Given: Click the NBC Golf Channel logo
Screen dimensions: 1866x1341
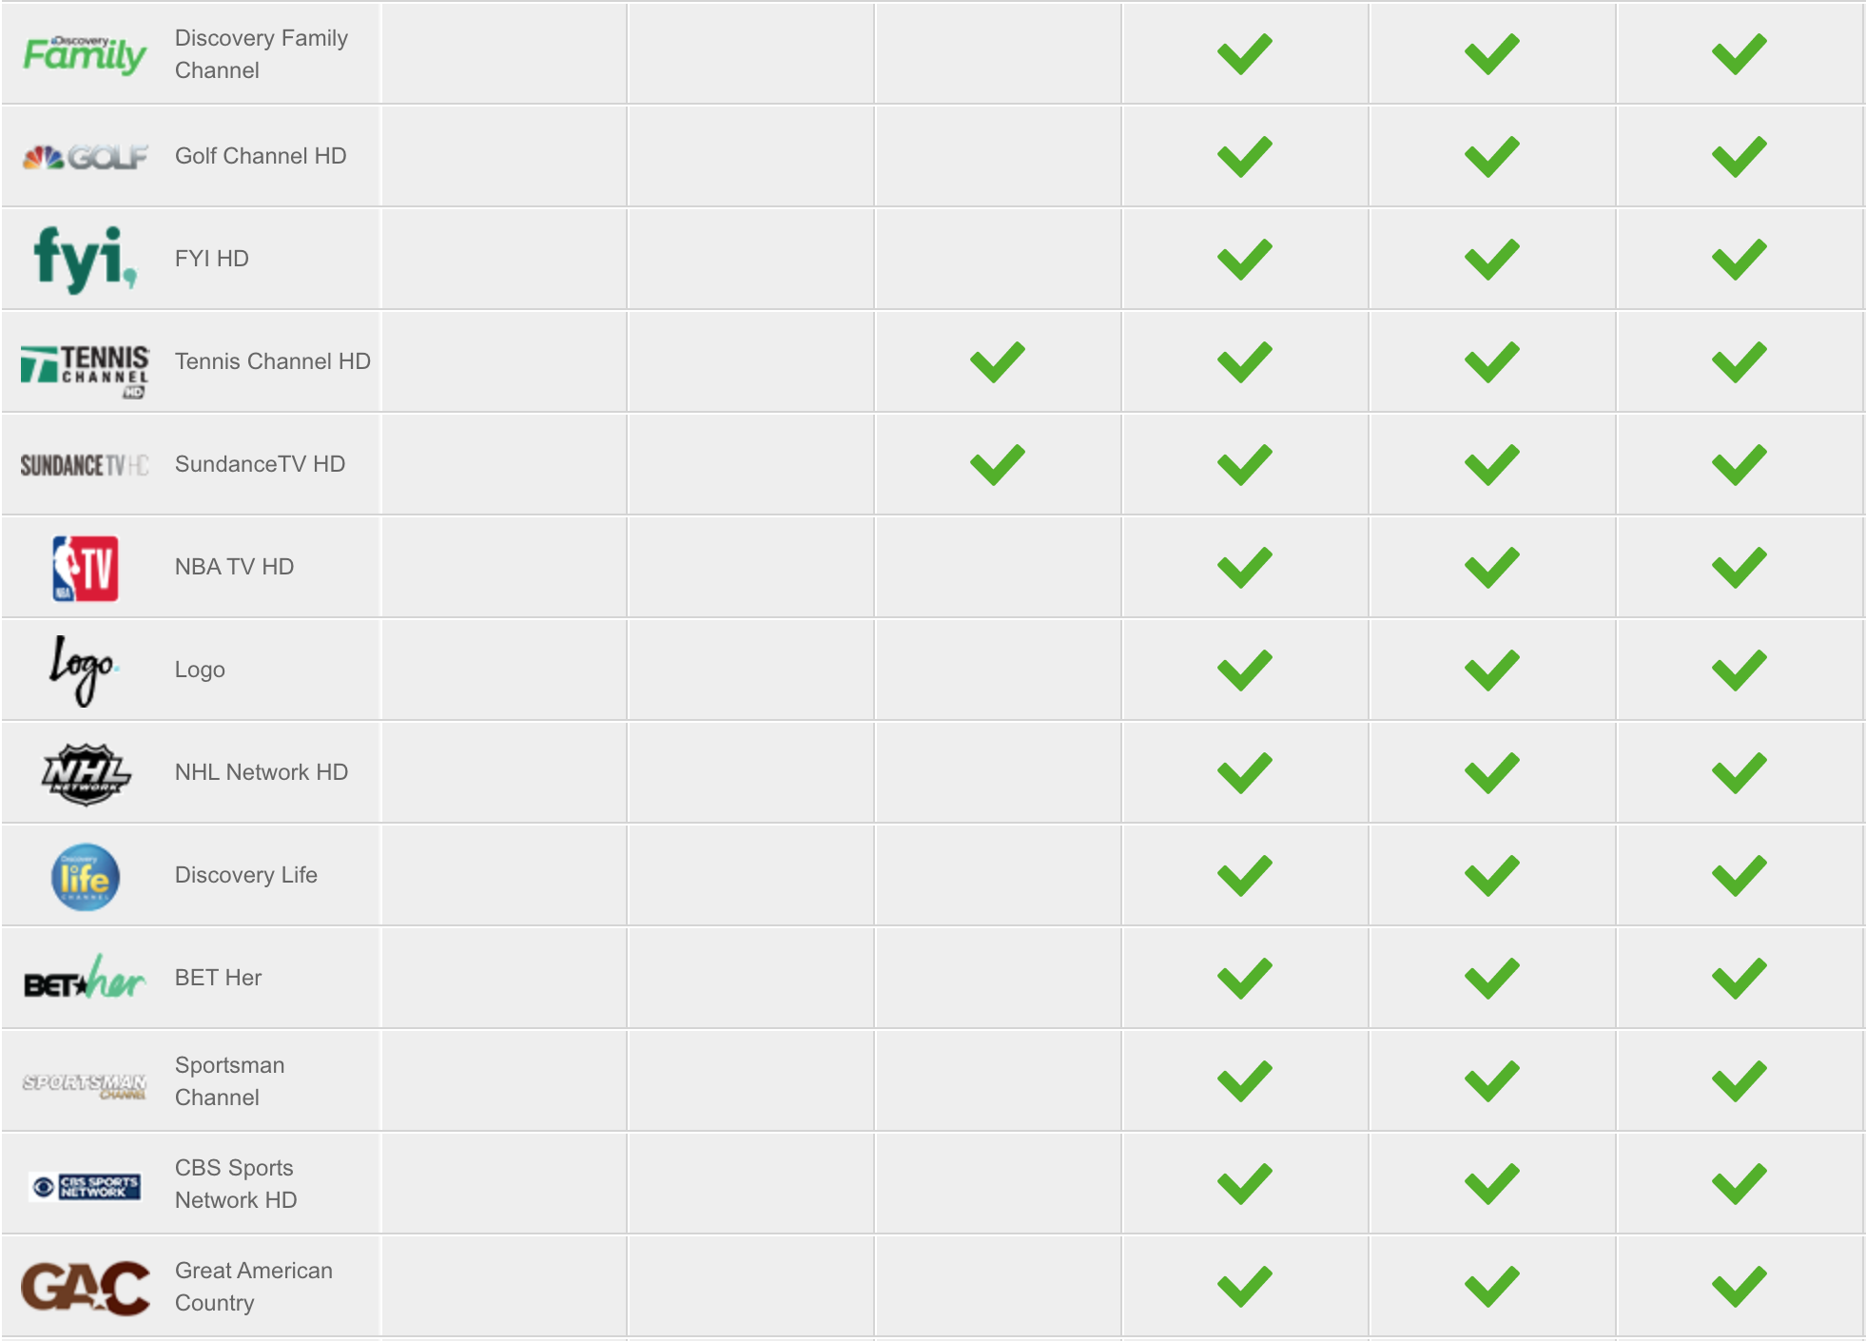Looking at the screenshot, I should point(85,157).
